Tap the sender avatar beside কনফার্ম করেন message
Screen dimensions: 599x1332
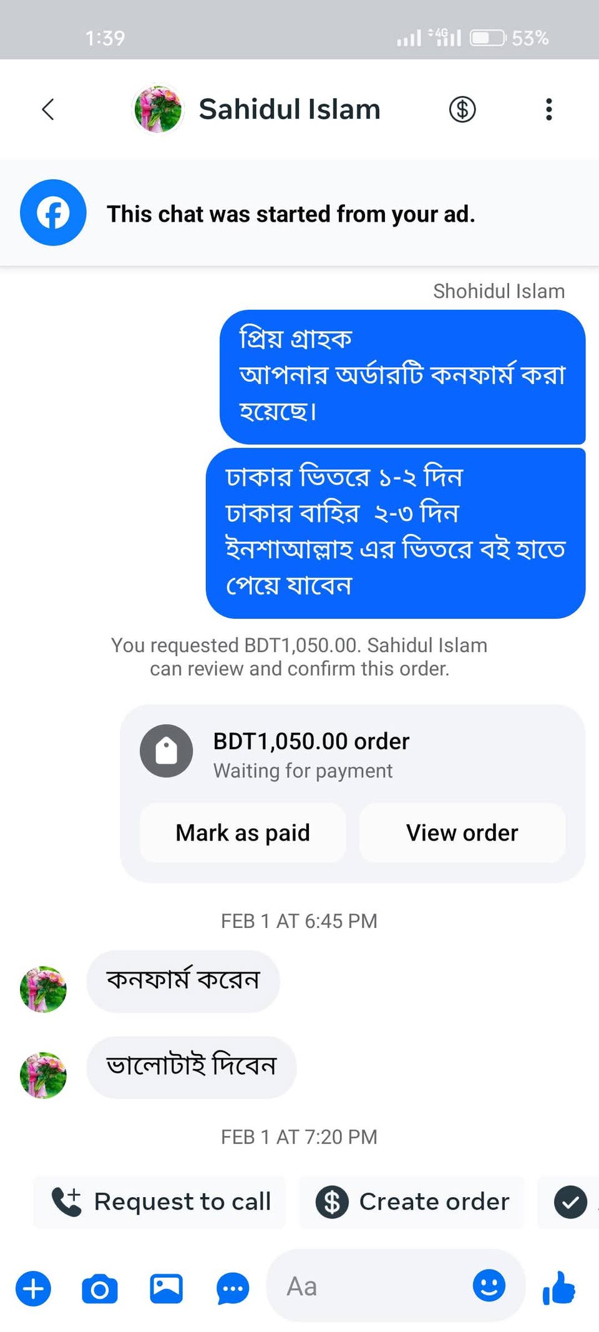click(43, 989)
